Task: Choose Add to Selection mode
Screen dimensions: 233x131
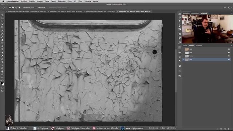Action: pyautogui.click(x=13, y=7)
